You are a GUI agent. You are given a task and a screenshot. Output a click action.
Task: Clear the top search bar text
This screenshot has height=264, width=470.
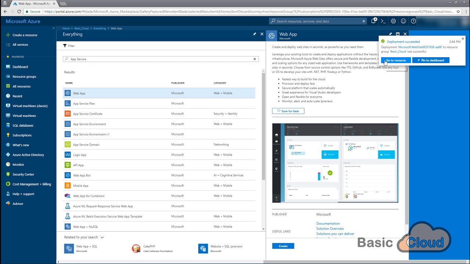coord(364,21)
